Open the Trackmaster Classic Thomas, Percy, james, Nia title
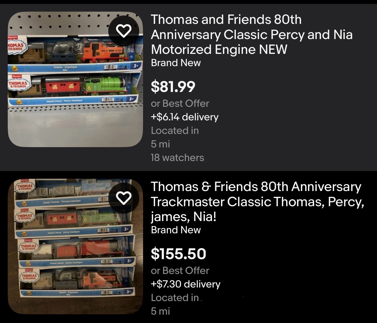Image resolution: width=377 pixels, height=323 pixels. click(256, 202)
